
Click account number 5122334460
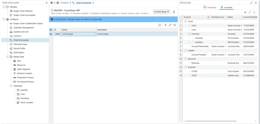tap(249, 34)
